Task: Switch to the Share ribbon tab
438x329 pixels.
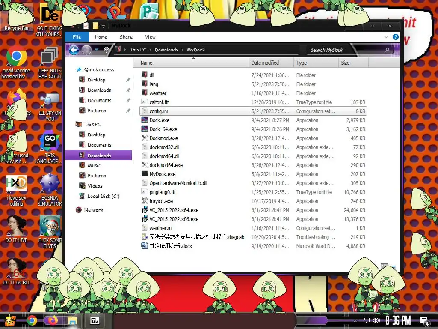Action: point(126,37)
